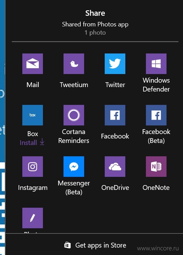Image resolution: width=183 pixels, height=255 pixels.
Task: Choose the Messenger (Beta) icon
Action: 74,166
